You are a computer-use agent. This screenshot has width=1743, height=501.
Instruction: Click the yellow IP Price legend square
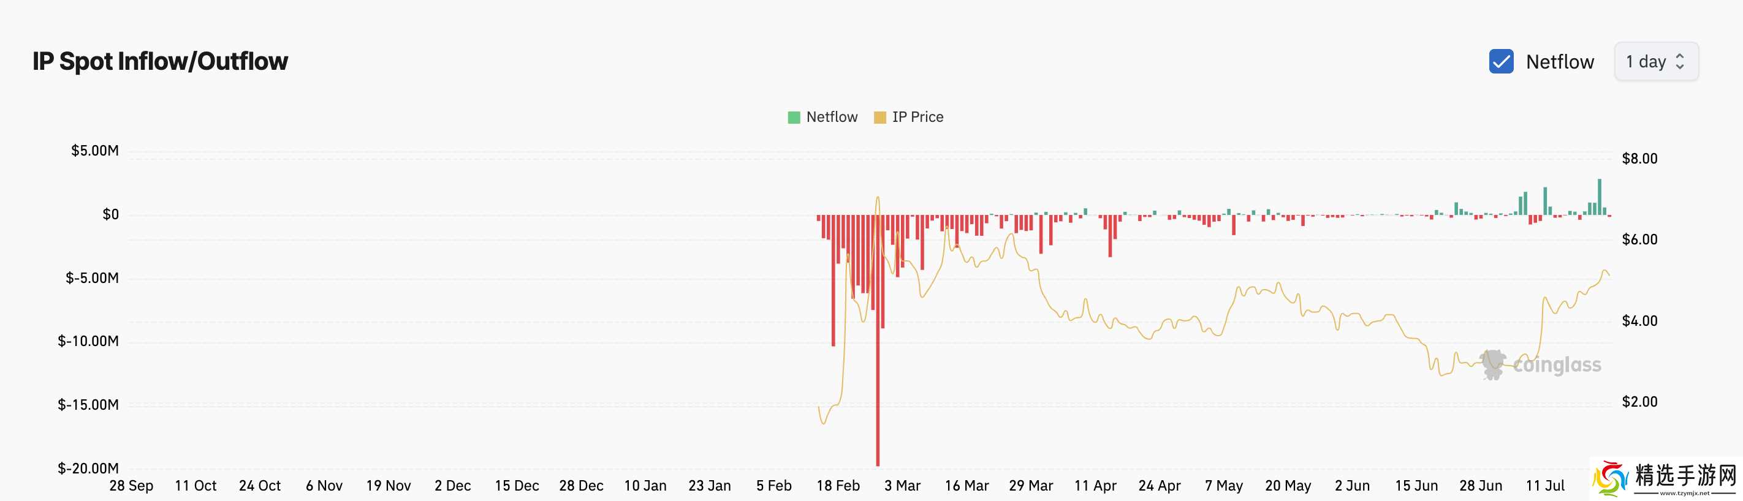(x=879, y=116)
